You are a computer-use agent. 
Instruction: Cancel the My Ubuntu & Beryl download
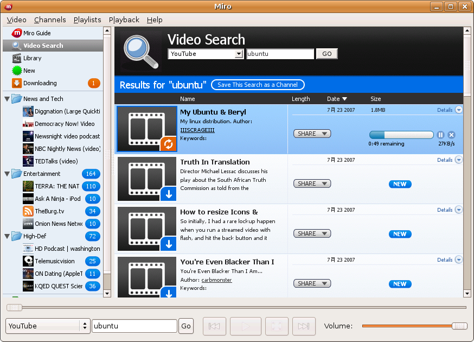(x=451, y=135)
